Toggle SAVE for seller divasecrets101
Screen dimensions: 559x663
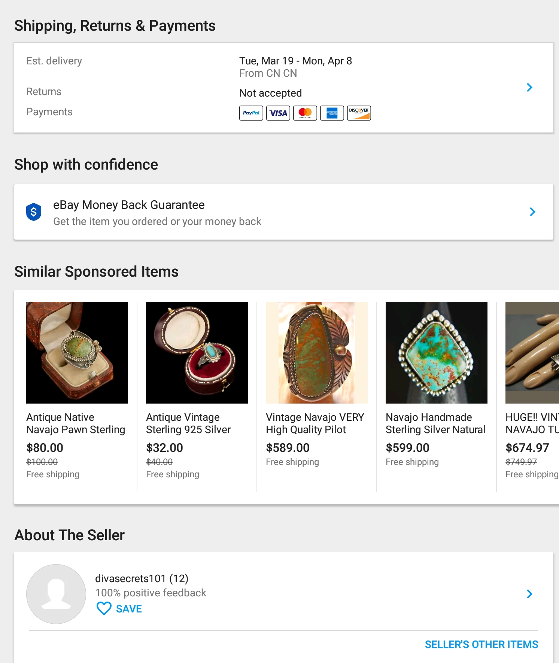click(119, 609)
